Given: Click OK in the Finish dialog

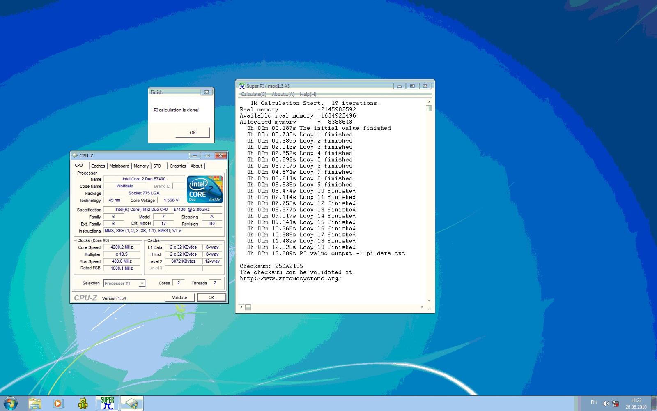Looking at the screenshot, I should pos(193,132).
